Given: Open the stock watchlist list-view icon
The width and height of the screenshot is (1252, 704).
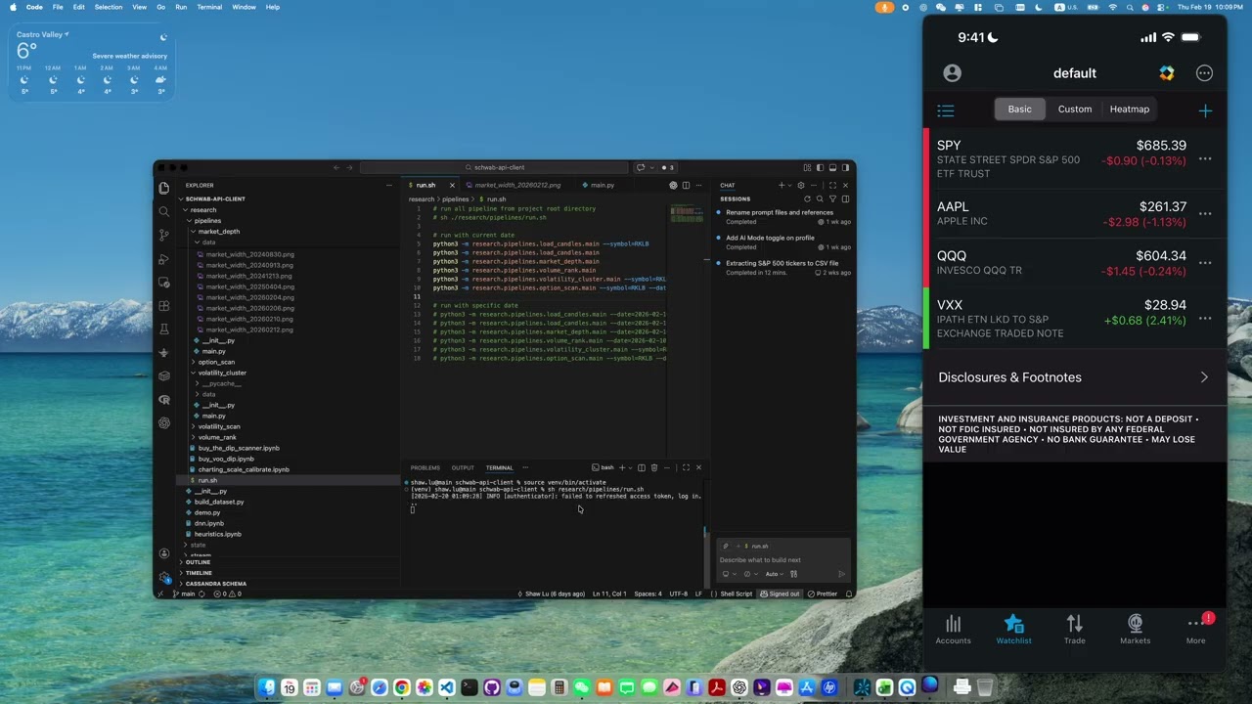Looking at the screenshot, I should [x=946, y=110].
